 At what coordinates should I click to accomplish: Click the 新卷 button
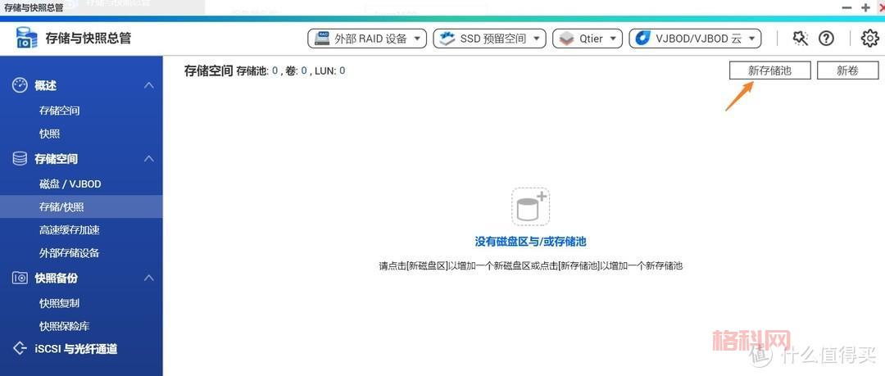(848, 70)
